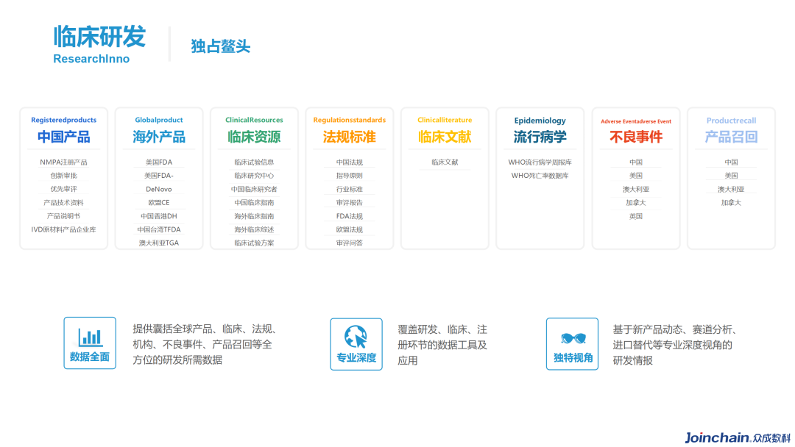Select 加拿大 under 产品召回
Screen dimensions: 795x447
[x=731, y=202]
